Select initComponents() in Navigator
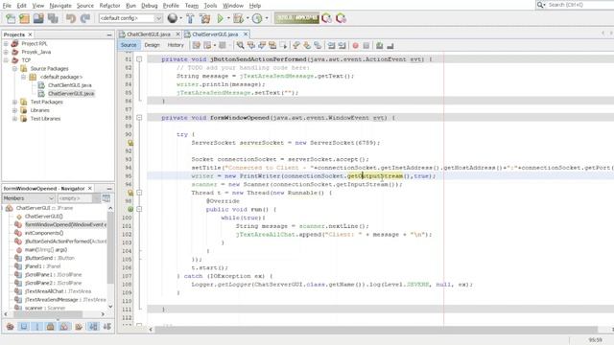 click(x=44, y=233)
